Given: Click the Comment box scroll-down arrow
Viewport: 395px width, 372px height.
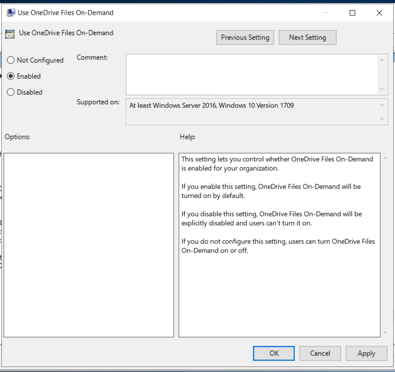Looking at the screenshot, I should pos(382,89).
